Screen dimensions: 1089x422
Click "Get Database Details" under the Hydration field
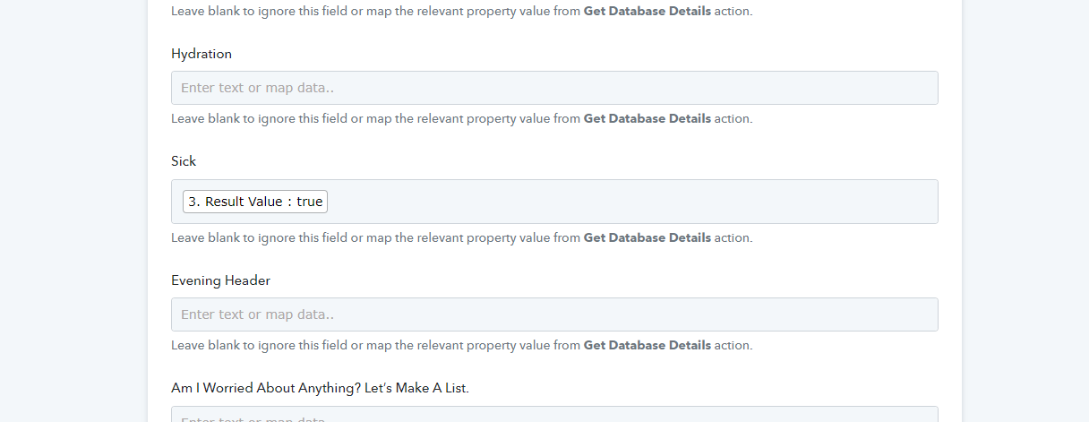(647, 118)
